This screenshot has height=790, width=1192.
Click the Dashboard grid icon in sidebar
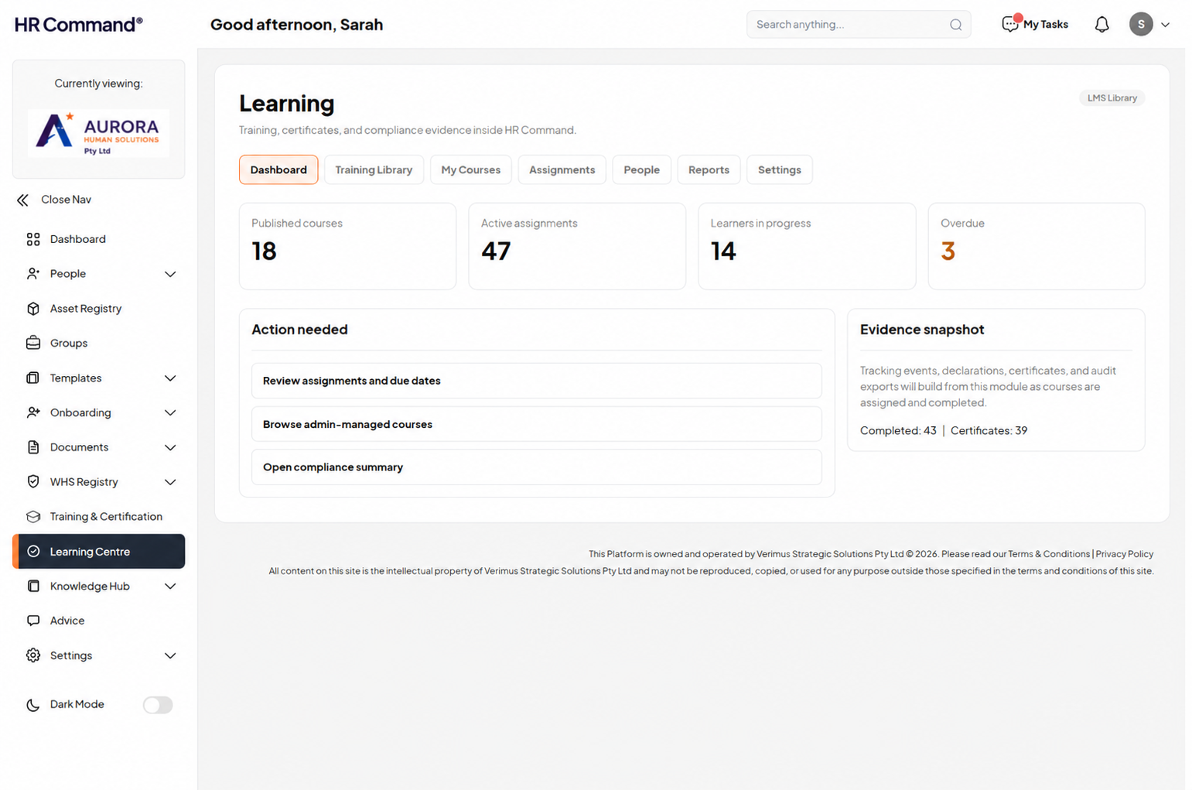click(x=32, y=239)
